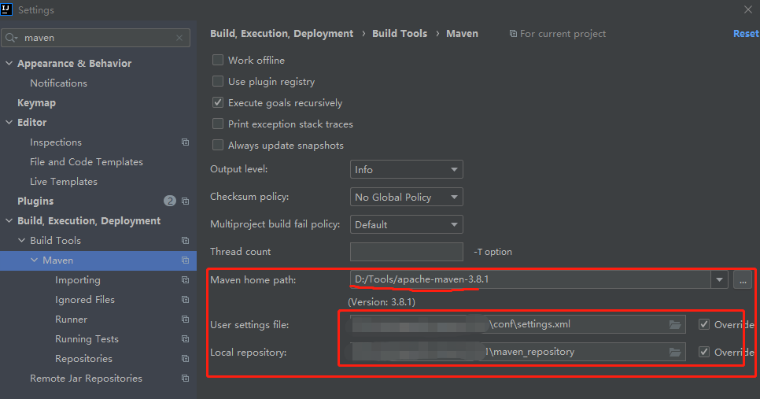Click the project-level icon beside Repositories
The height and width of the screenshot is (399, 760).
coord(185,359)
